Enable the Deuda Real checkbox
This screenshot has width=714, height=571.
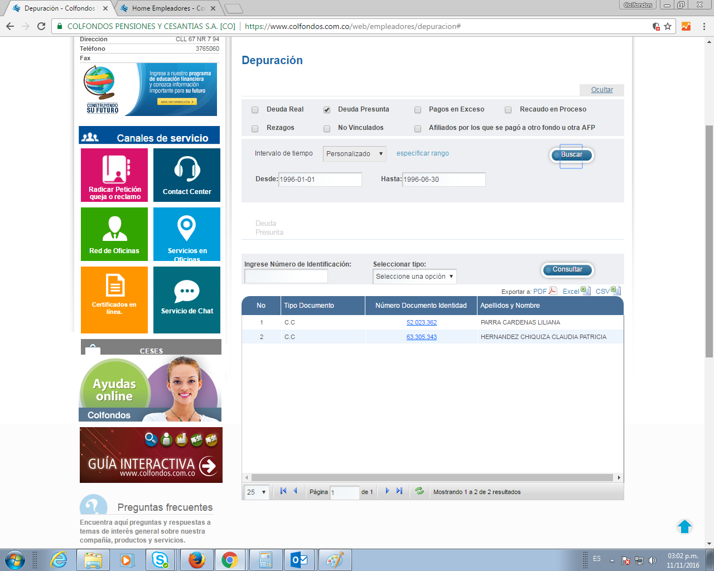click(x=255, y=110)
